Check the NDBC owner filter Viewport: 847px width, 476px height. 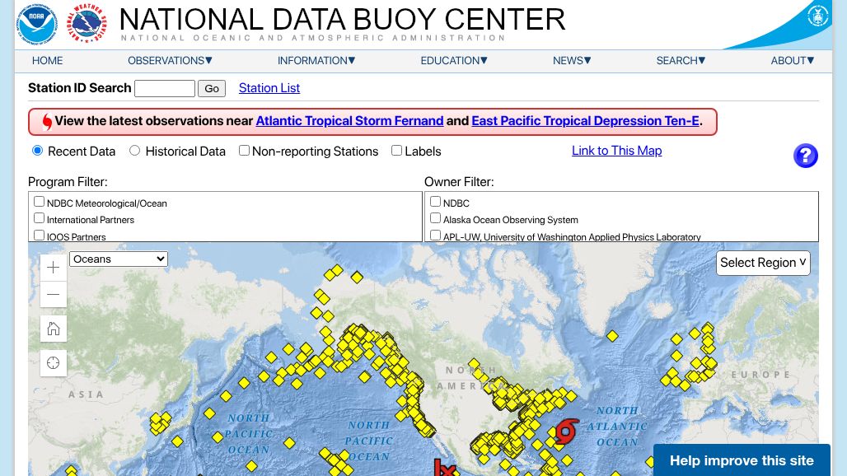click(435, 202)
